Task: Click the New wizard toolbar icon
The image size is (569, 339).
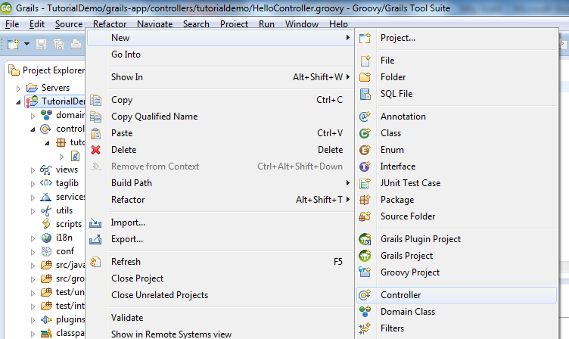Action: point(13,45)
